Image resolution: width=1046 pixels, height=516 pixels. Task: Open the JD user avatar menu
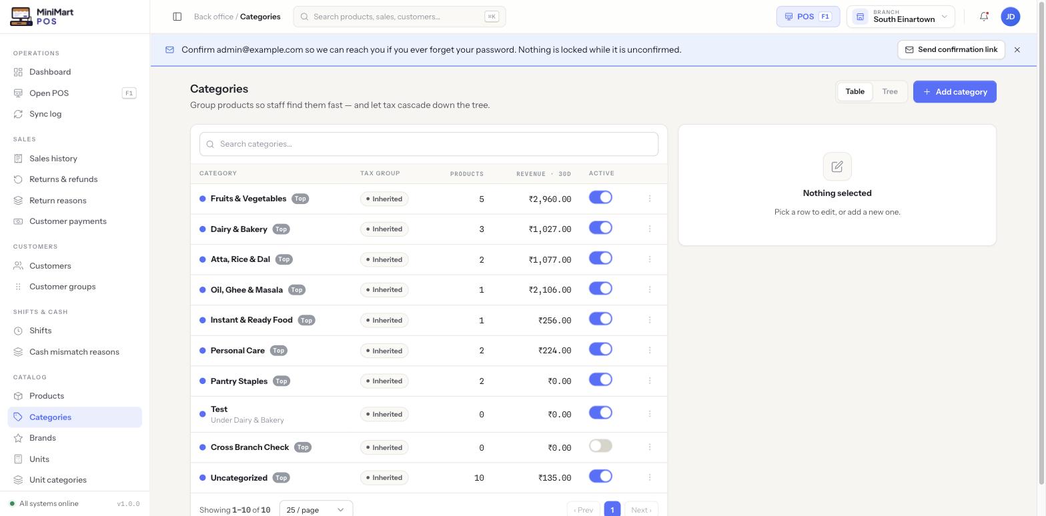pyautogui.click(x=1011, y=17)
